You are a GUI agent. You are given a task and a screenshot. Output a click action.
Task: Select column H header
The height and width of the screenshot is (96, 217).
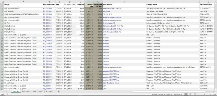(x=124, y=2)
